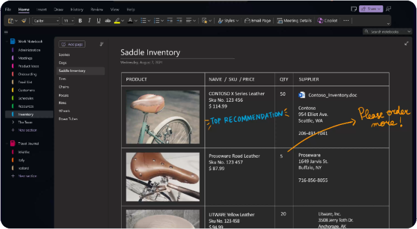Open the Insert tab
Viewport: 417px width, 229px height.
point(42,10)
